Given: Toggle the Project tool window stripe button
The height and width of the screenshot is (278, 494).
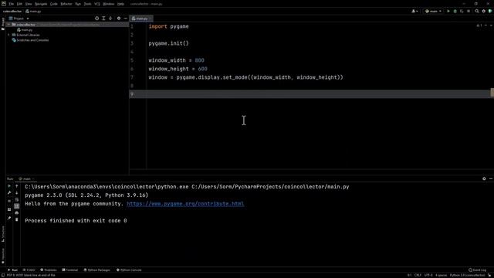Looking at the screenshot, I should [3, 23].
